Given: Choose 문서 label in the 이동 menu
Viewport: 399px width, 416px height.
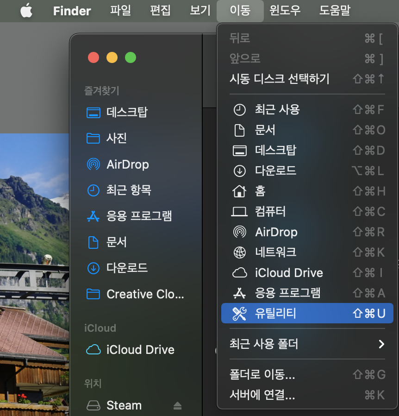Looking at the screenshot, I should coord(265,130).
